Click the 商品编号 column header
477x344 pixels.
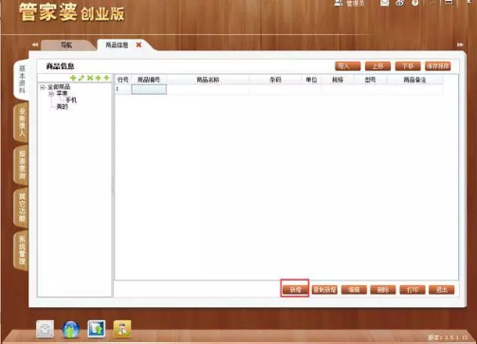(x=149, y=80)
